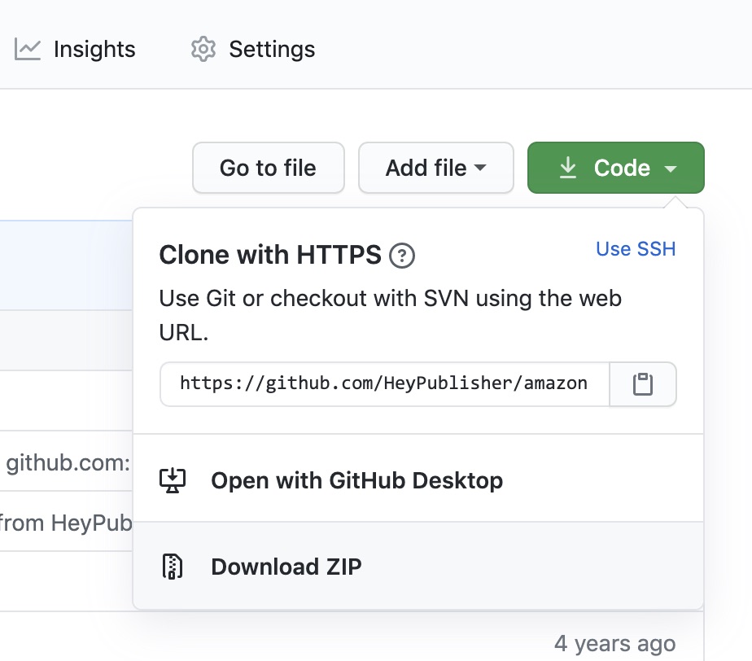Screen dimensions: 752x661
Task: Click the 'github.com:' commit text
Action: [68, 463]
